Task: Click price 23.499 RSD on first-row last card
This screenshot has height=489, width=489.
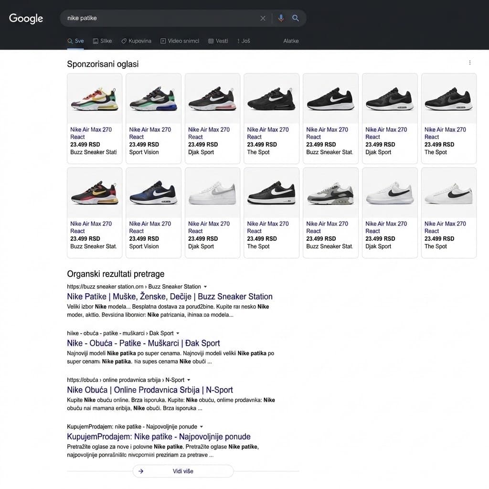Action: [439, 144]
